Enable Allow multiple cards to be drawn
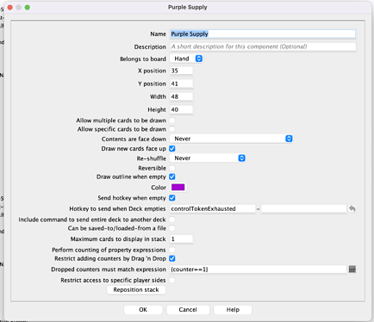374x322 pixels. [x=172, y=121]
